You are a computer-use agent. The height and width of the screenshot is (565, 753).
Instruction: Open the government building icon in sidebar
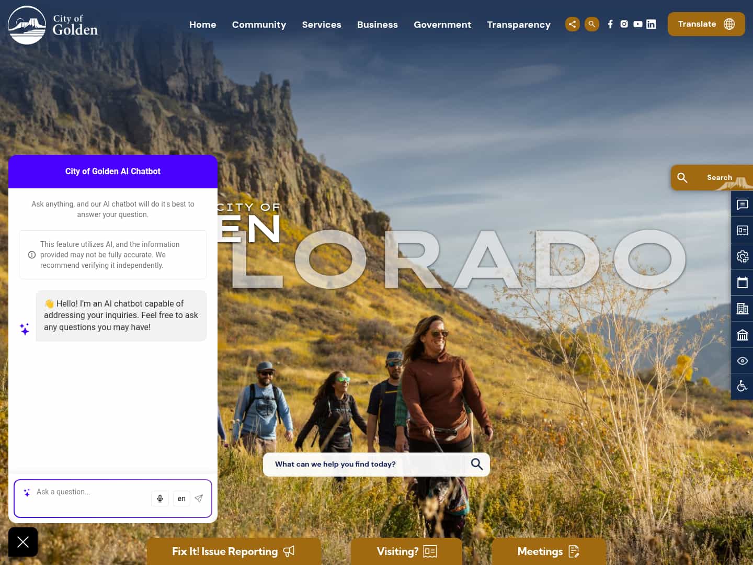point(742,335)
